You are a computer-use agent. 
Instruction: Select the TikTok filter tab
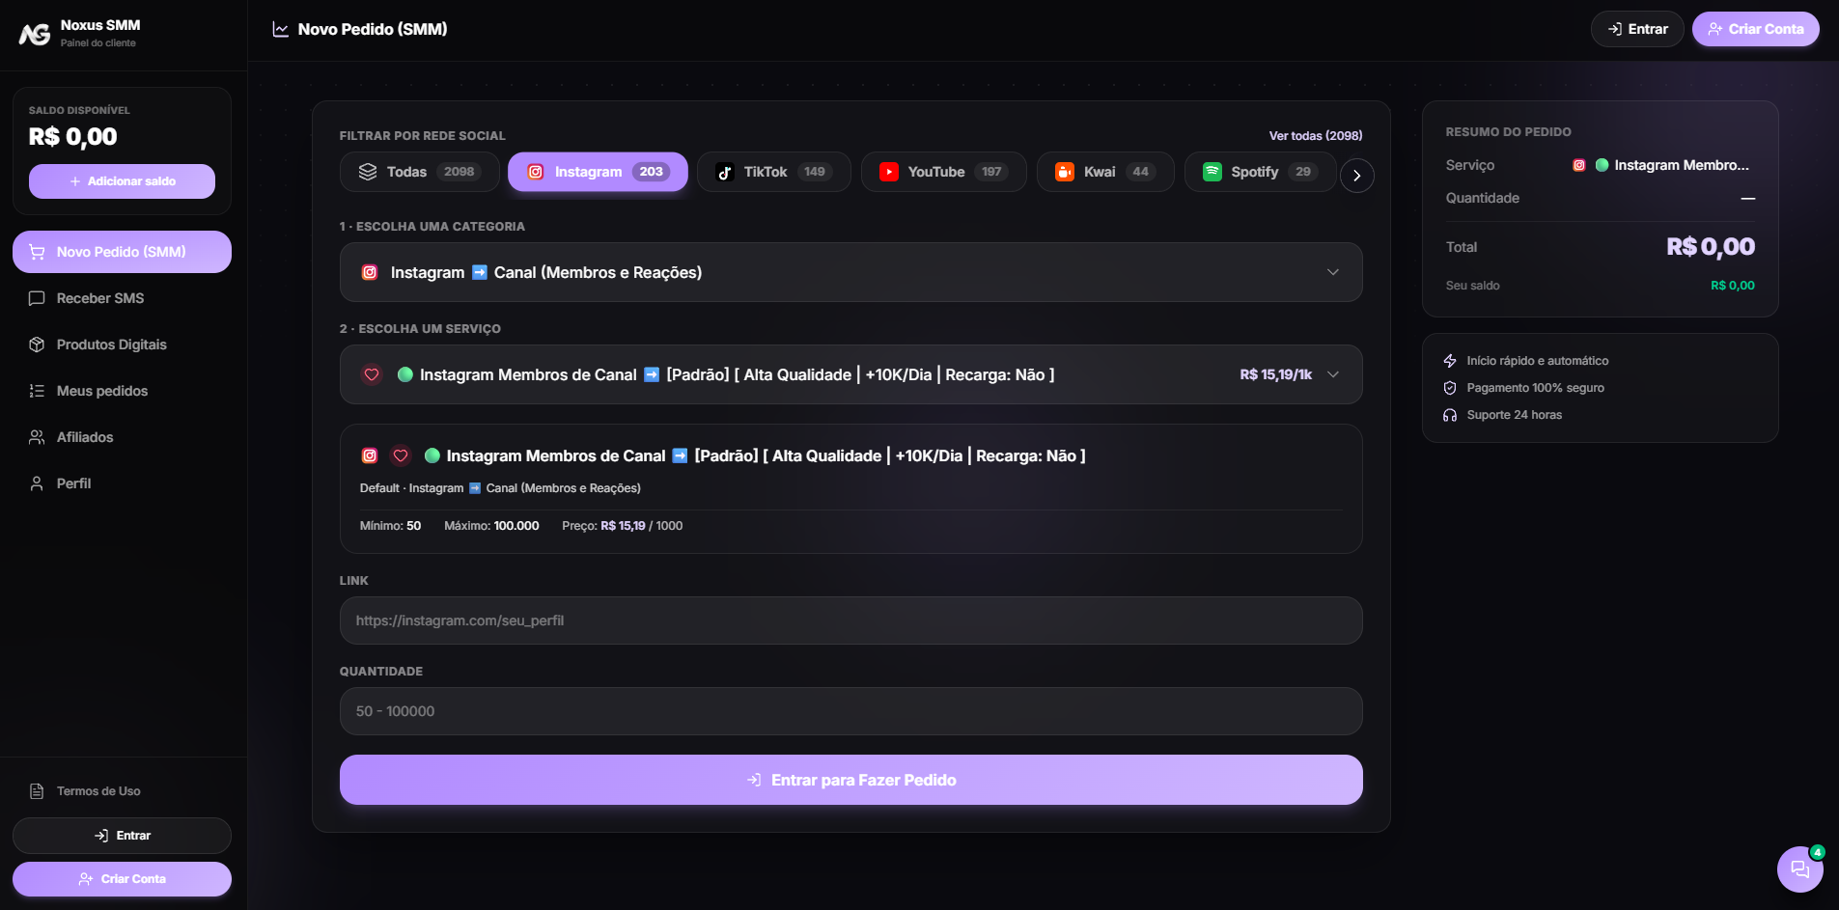pyautogui.click(x=773, y=172)
